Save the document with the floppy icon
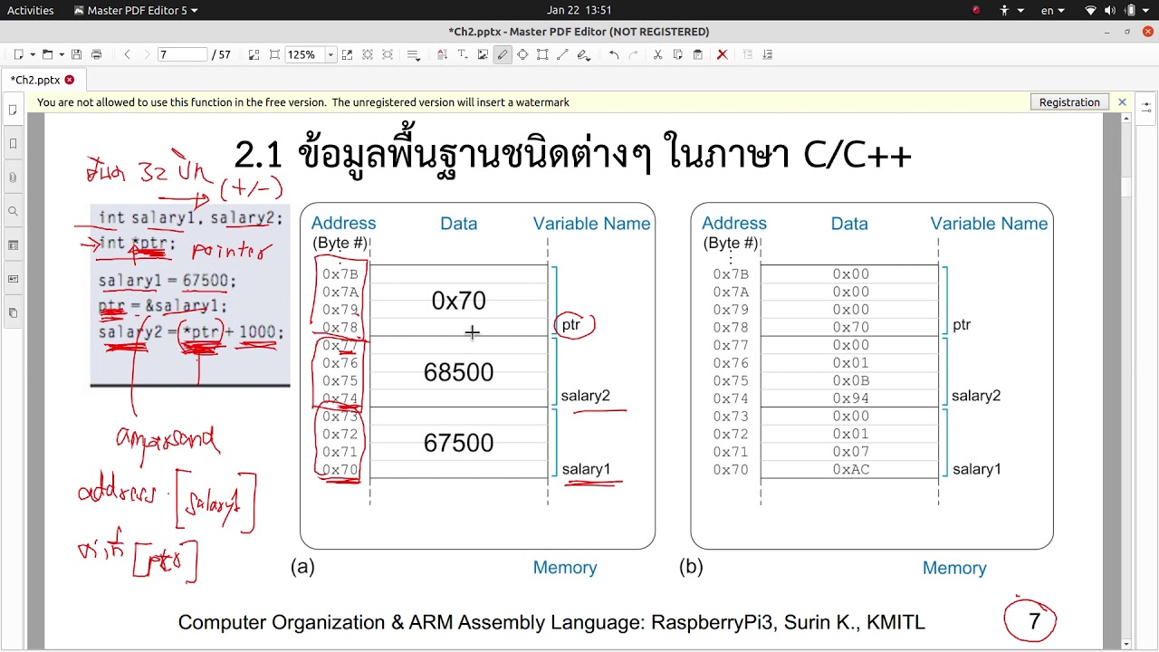 77,54
